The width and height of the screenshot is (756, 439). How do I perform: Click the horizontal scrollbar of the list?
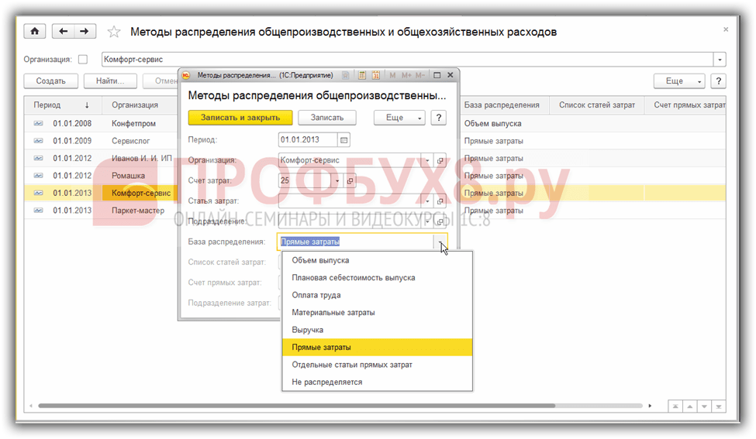pyautogui.click(x=296, y=406)
